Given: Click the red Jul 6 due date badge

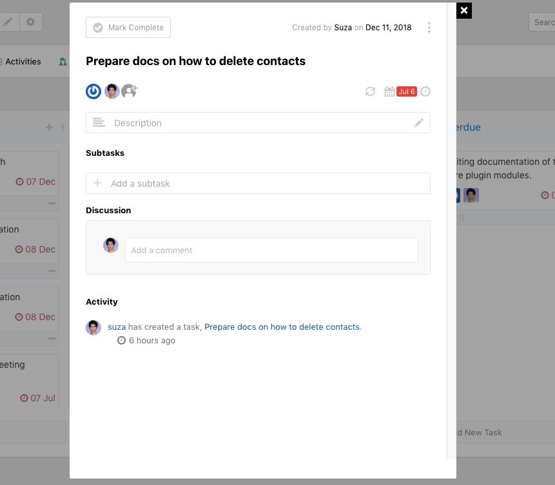Looking at the screenshot, I should point(407,91).
